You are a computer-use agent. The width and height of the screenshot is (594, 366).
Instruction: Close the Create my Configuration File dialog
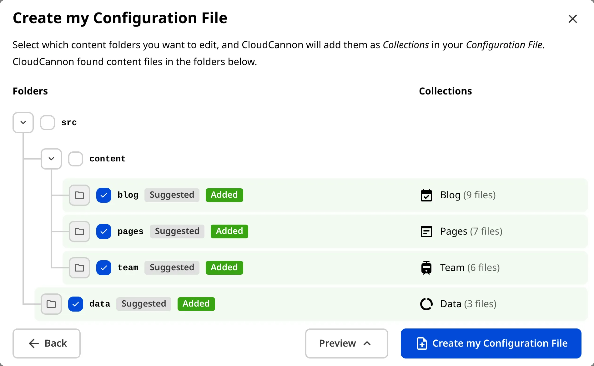[x=572, y=19]
